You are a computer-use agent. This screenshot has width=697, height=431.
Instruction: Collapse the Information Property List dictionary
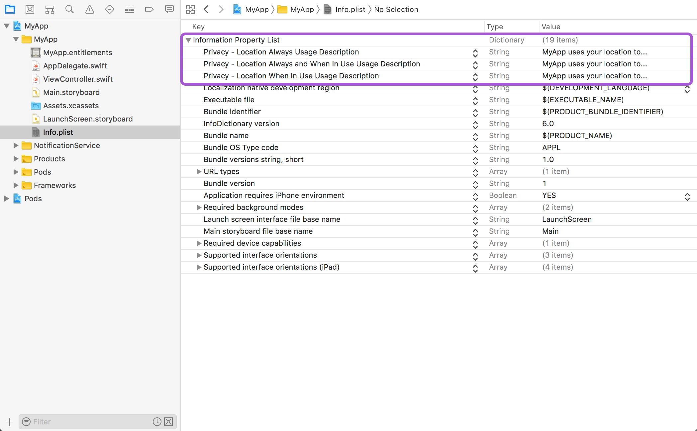point(188,40)
